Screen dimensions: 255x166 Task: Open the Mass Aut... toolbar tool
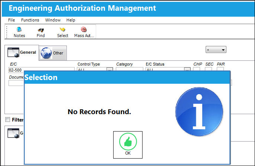click(x=84, y=32)
